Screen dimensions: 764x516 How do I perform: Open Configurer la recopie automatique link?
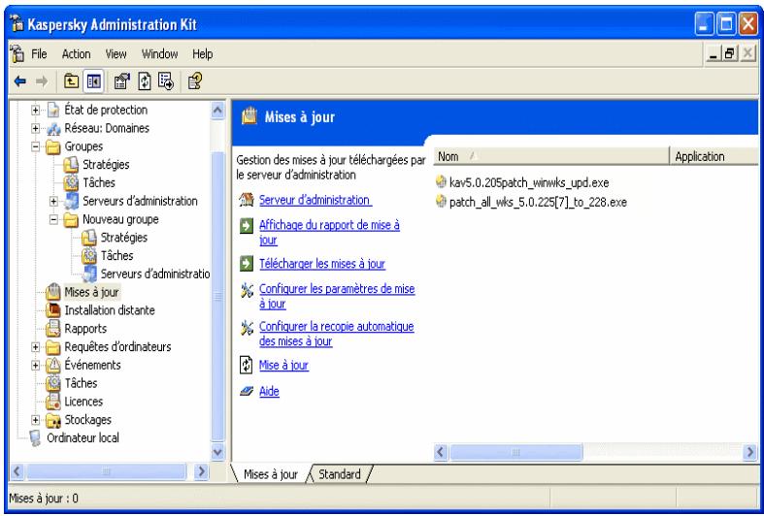(x=336, y=334)
